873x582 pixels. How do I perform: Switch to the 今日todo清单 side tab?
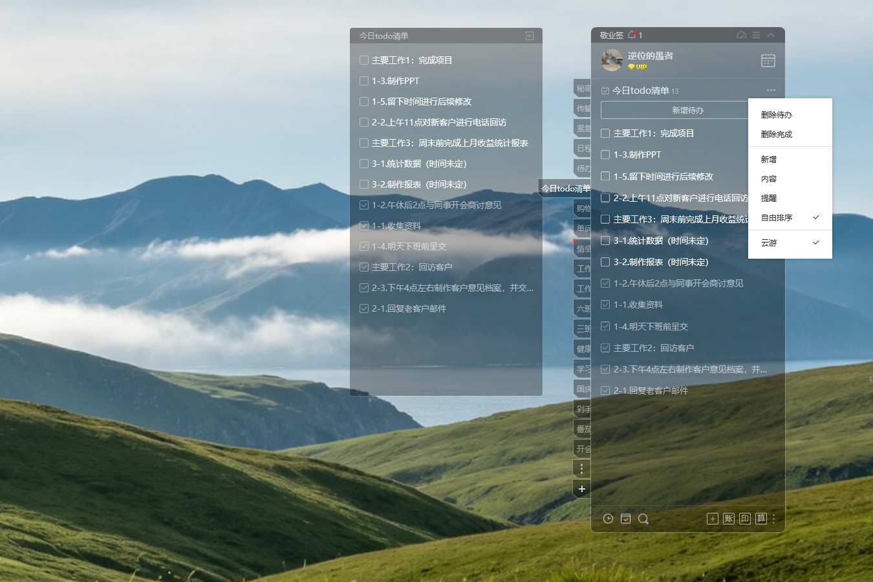[x=565, y=188]
